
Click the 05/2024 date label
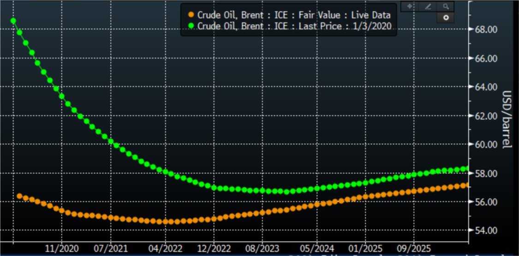(x=317, y=248)
